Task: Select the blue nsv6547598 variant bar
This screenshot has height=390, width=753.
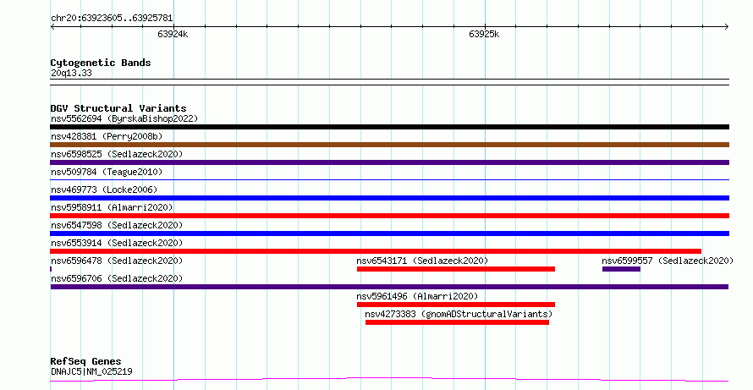Action: tap(389, 233)
